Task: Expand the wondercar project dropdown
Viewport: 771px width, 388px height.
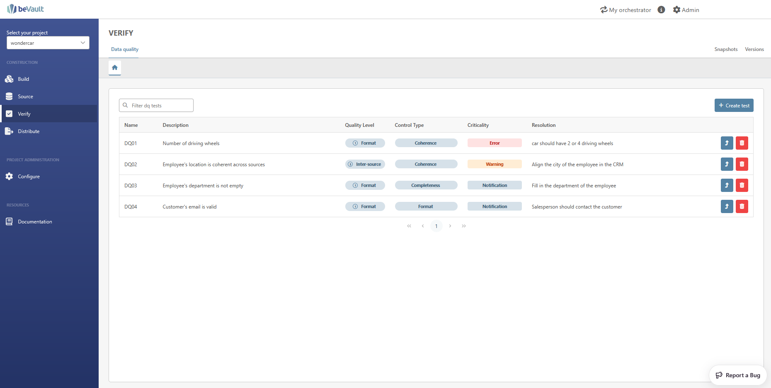Action: tap(48, 43)
